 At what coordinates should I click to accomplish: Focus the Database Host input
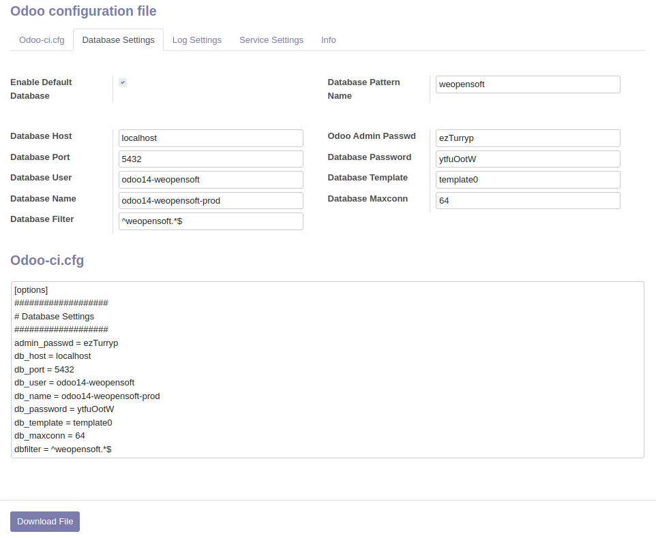tap(211, 138)
